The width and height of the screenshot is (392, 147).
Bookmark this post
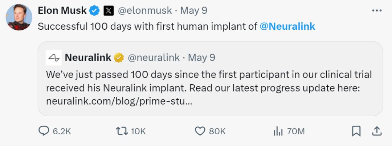(x=356, y=131)
